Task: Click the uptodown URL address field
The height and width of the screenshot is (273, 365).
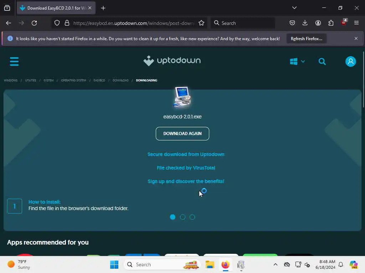Action: coord(133,23)
